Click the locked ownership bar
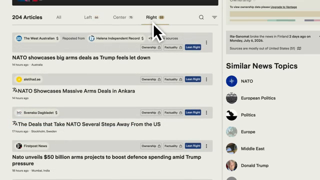Screen dimensions: 320x180 (274, 14)
